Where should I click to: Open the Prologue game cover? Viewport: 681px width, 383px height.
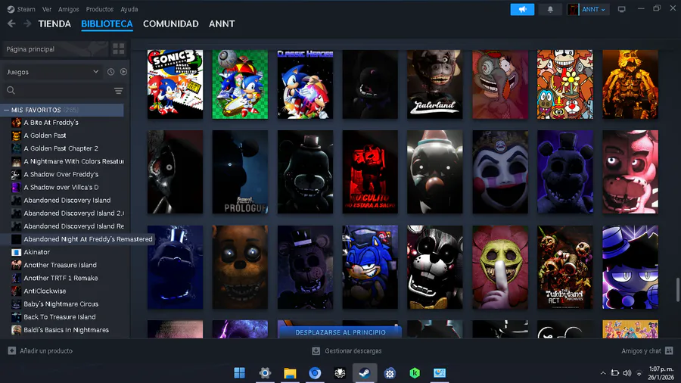point(240,172)
